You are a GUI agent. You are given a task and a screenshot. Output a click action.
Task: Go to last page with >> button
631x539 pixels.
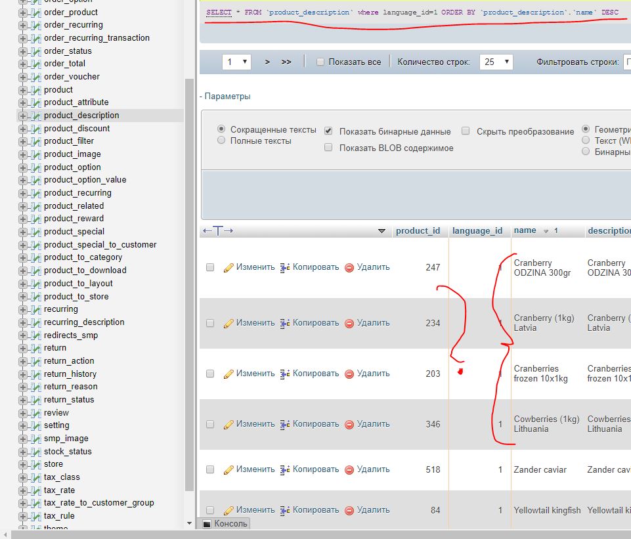286,62
